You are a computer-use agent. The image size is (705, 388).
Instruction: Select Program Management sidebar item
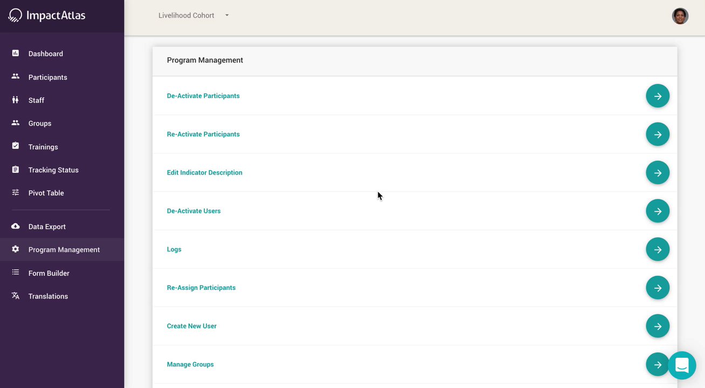(x=62, y=250)
